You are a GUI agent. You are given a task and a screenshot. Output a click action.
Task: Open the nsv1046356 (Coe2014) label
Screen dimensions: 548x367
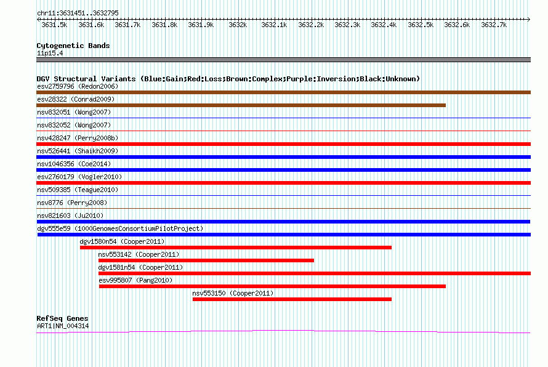coord(74,164)
